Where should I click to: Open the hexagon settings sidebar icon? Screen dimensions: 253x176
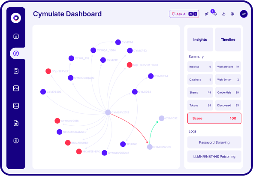pyautogui.click(x=16, y=140)
